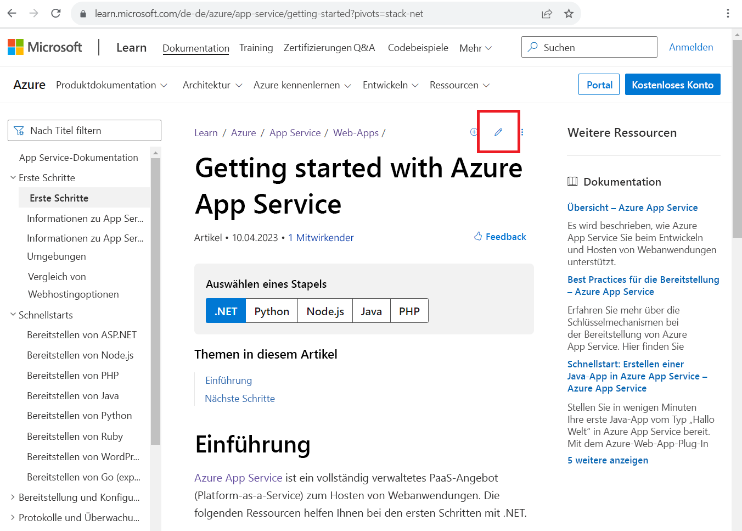
Task: Edit the article with the pencil icon
Action: pyautogui.click(x=498, y=132)
